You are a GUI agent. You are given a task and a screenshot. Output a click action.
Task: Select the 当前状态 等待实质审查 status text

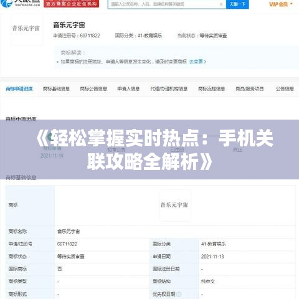pyautogui.click(x=202, y=36)
